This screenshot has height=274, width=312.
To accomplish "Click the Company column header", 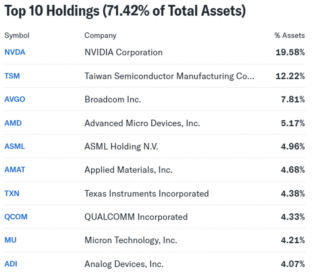I will [x=100, y=35].
